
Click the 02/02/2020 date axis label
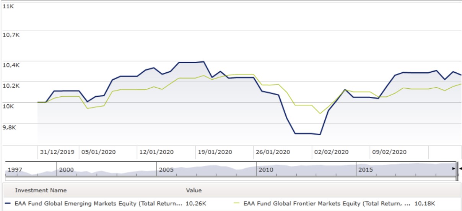[332, 152]
